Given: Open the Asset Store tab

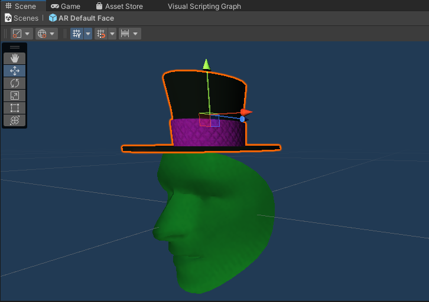Looking at the screenshot, I should click(119, 6).
